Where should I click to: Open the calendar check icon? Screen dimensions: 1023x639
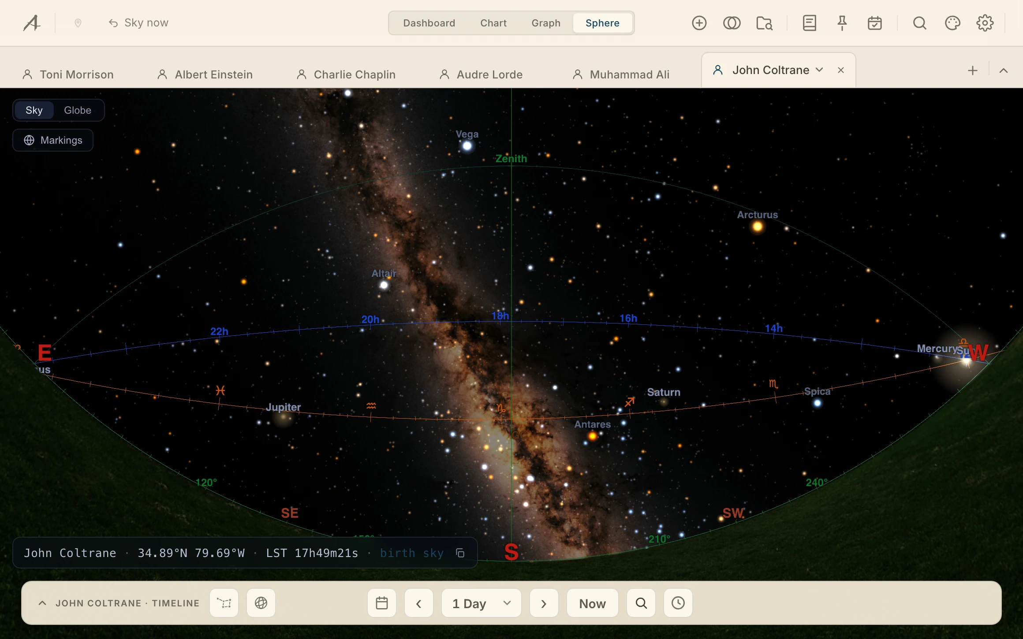point(875,23)
